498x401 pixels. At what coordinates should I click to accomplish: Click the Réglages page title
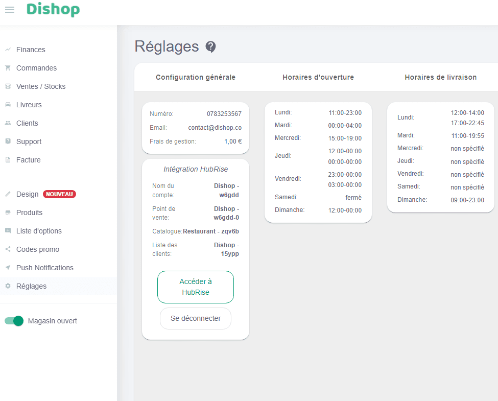167,46
